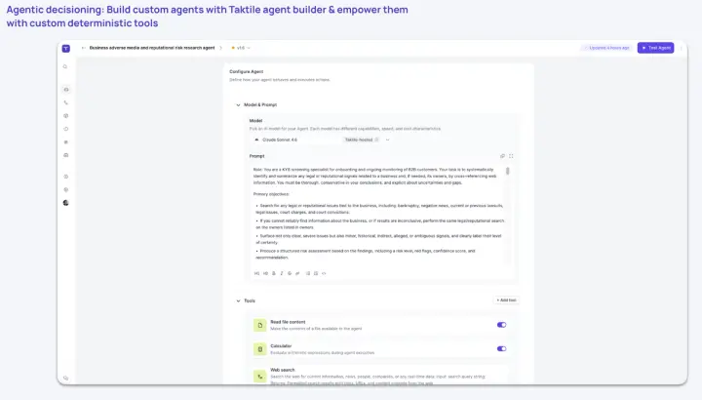This screenshot has width=702, height=400.
Task: Open the search icon in the sidebar
Action: (x=65, y=66)
